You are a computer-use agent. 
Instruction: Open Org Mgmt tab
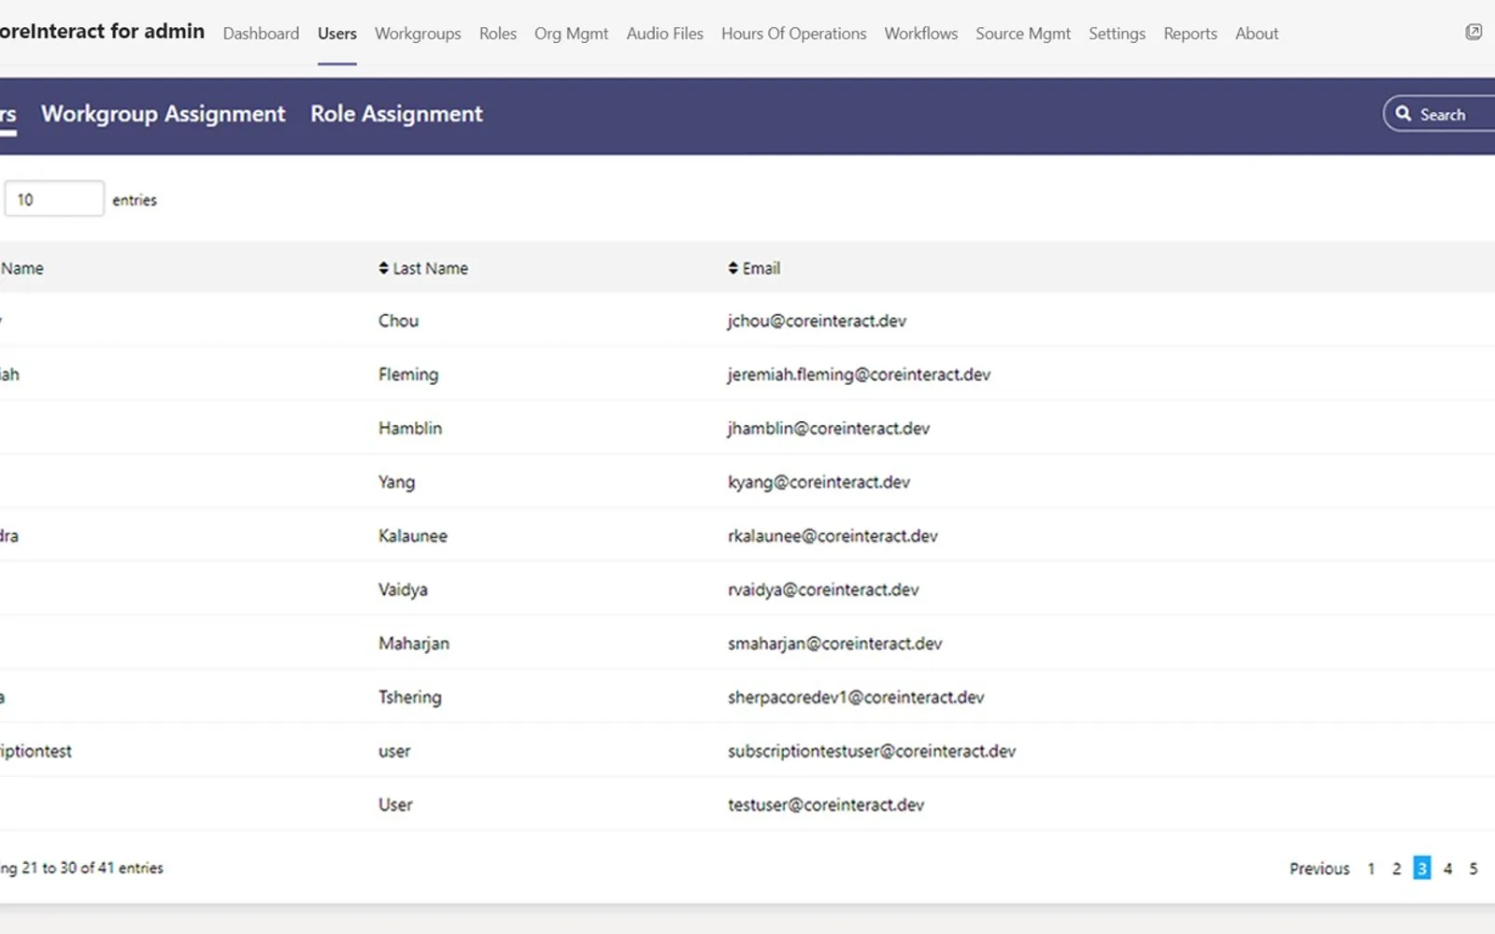[x=571, y=34]
